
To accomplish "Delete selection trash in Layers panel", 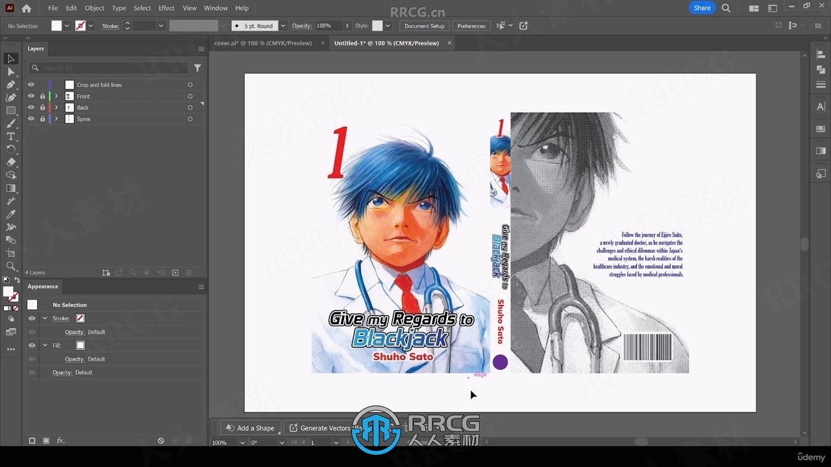I will coord(189,273).
